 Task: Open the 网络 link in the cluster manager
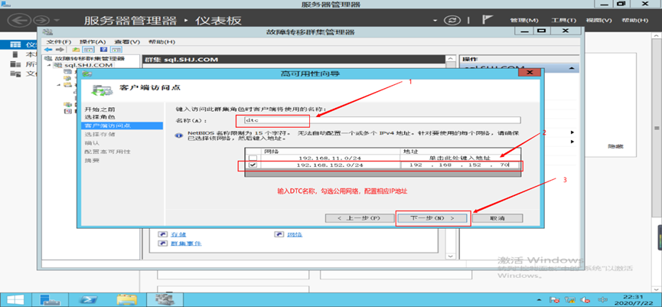tap(295, 234)
